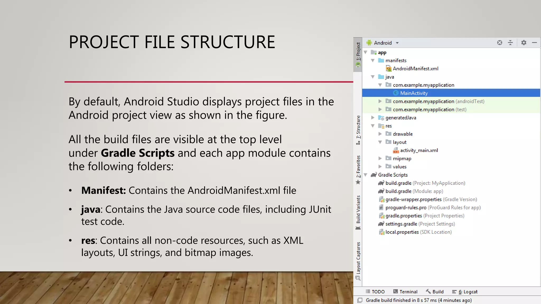
Task: Select settings.gradle (Project Settings)
Action: click(420, 224)
